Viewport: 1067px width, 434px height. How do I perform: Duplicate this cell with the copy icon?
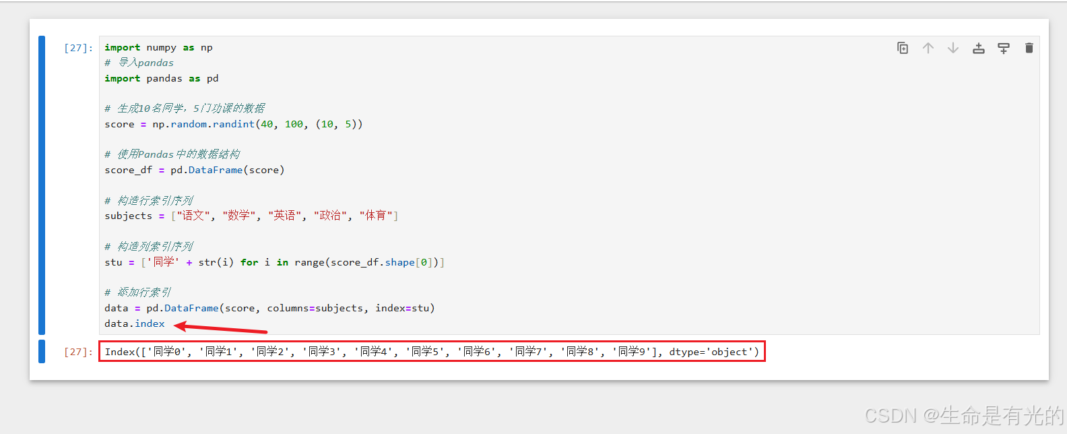[903, 48]
